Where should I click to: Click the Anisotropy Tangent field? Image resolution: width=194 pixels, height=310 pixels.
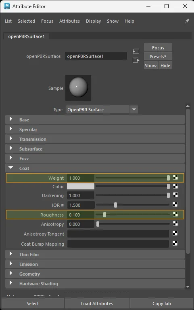(118, 234)
